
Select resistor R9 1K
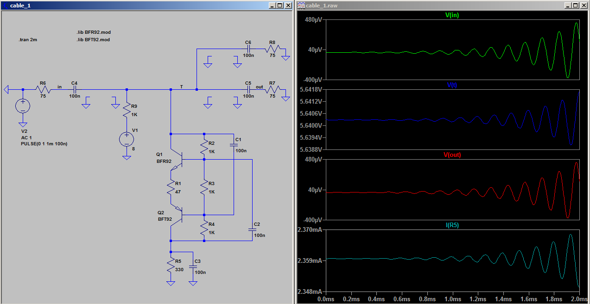(x=127, y=111)
